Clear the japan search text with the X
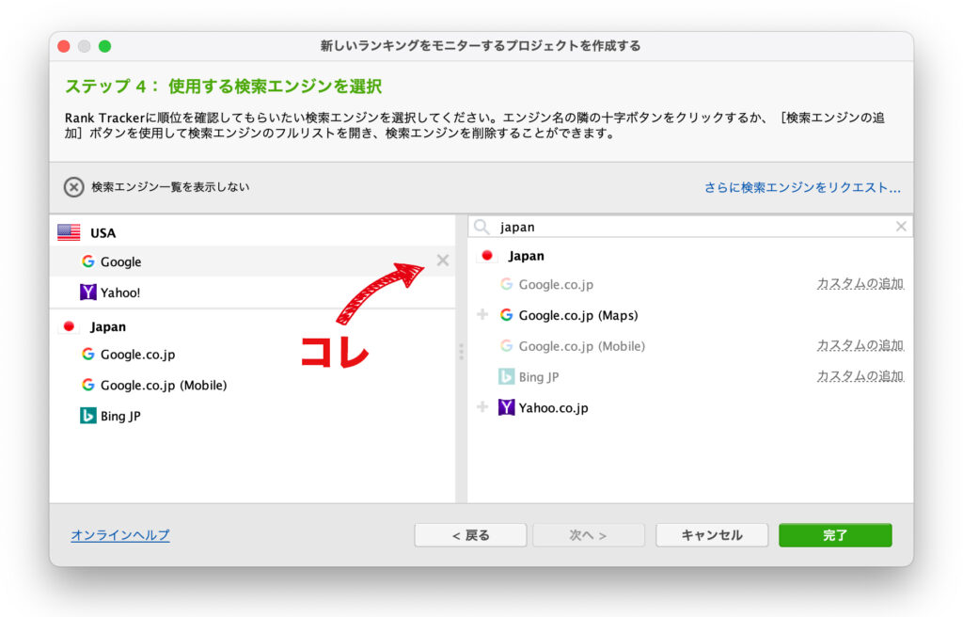This screenshot has width=963, height=617. [x=901, y=227]
